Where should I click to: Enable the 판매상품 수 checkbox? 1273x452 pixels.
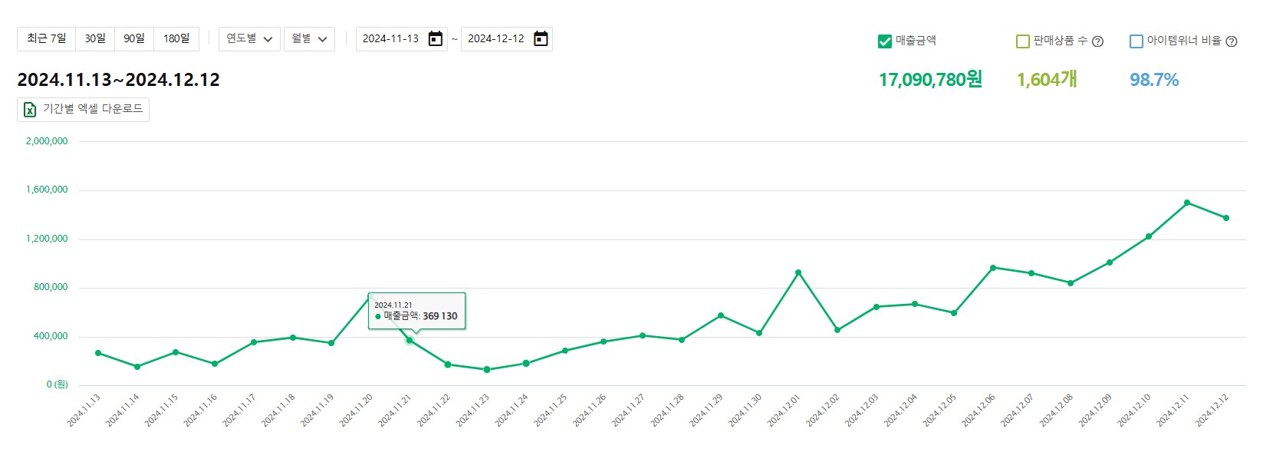[x=1022, y=41]
